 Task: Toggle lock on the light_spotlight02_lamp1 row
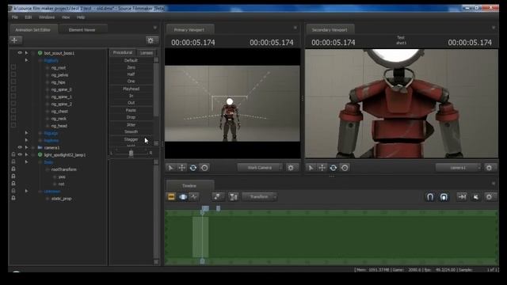13,155
